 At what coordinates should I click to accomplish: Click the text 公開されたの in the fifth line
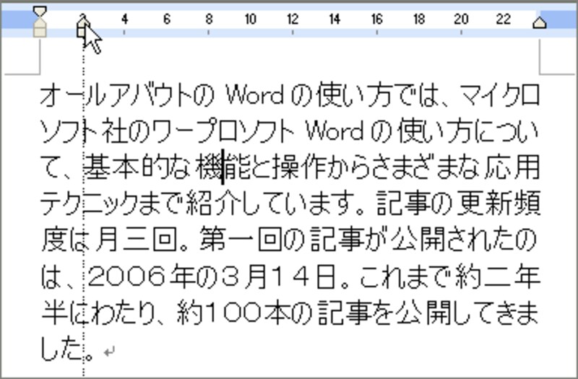[462, 240]
